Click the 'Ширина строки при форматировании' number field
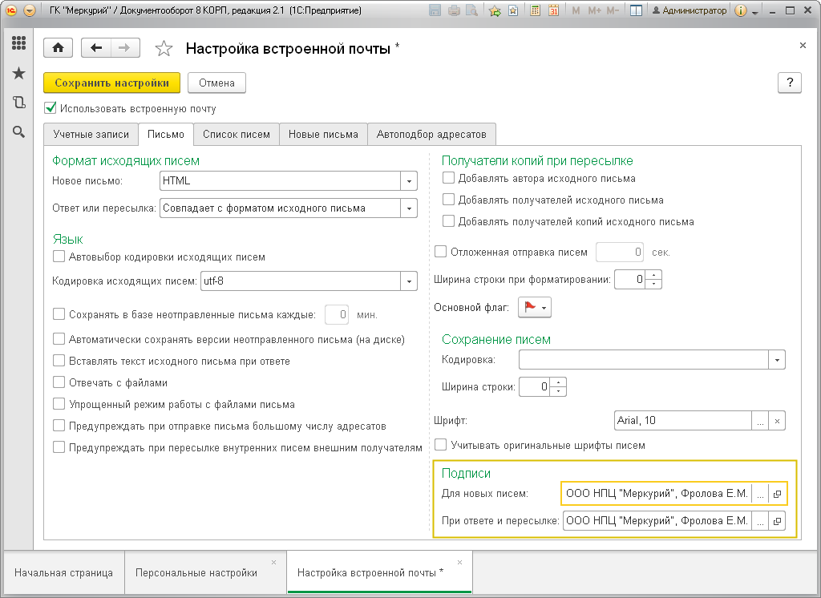Screen dimensions: 821x598 point(630,280)
